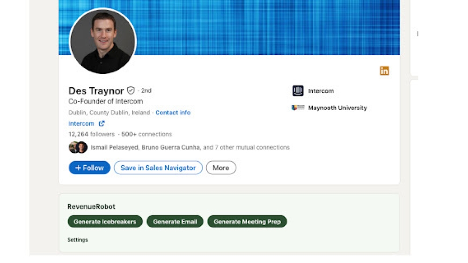Click the Co-Founder of Intercom headline

(x=106, y=101)
